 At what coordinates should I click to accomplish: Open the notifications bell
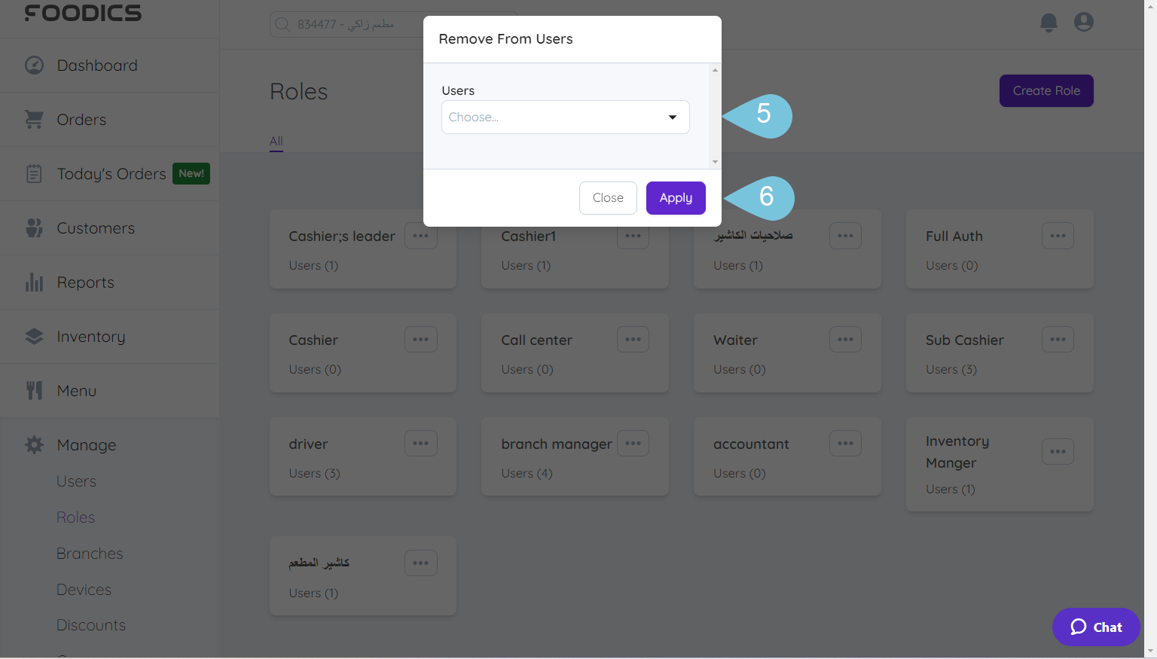(1049, 23)
